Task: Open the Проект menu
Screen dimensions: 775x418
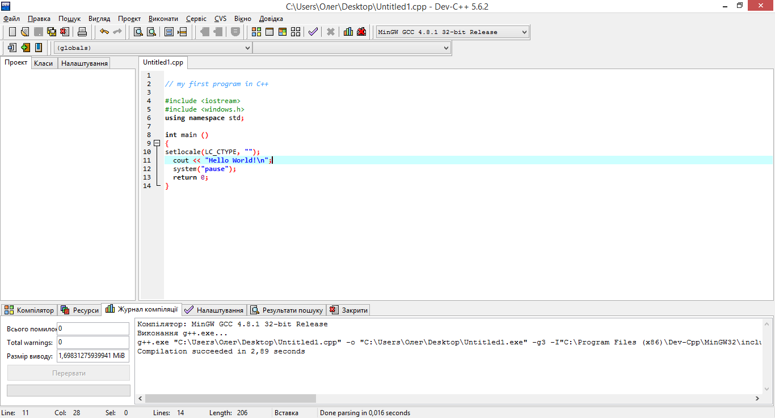Action: [x=129, y=19]
